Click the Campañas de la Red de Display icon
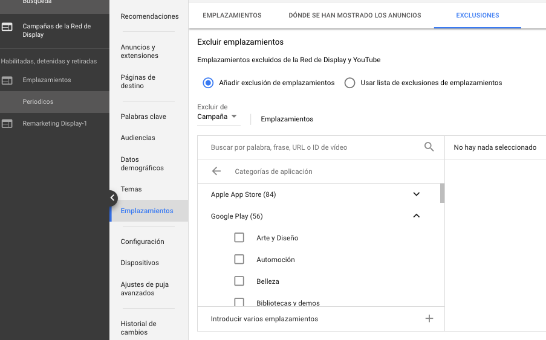 coord(7,27)
